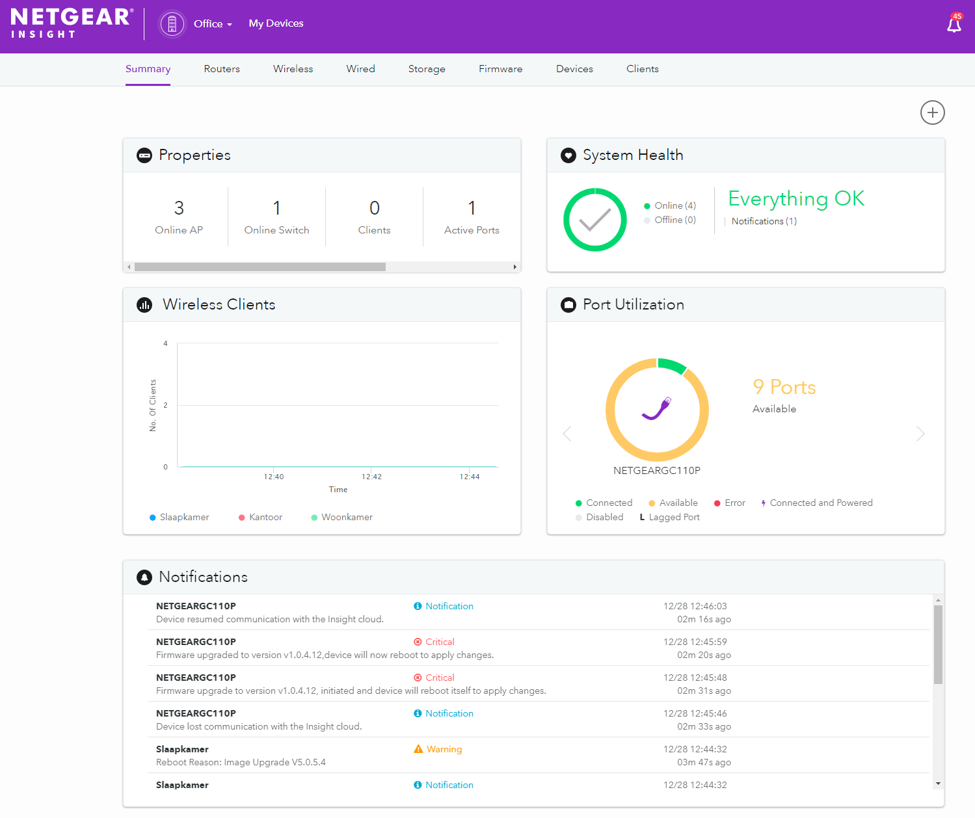
Task: Click the Online (4) status label
Action: (x=675, y=206)
